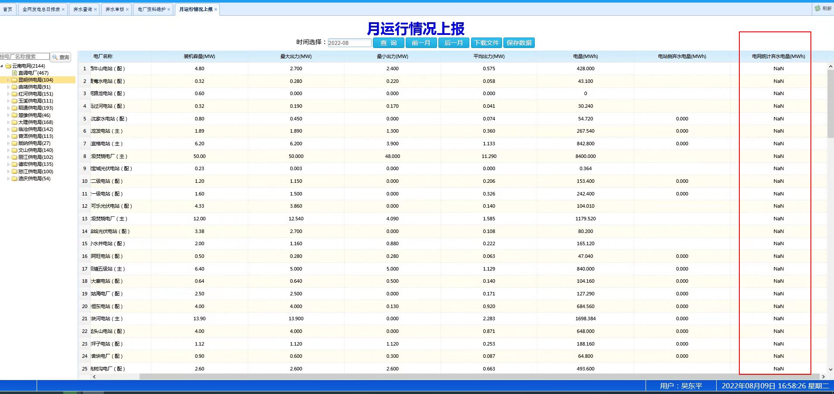Click the 玉溪供电局 folder icon
Viewport: 834px width, 394px height.
(14, 101)
